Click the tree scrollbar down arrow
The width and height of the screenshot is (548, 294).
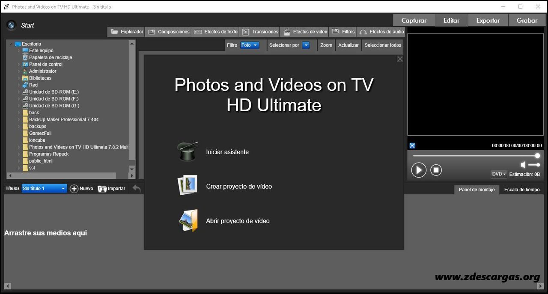132,169
